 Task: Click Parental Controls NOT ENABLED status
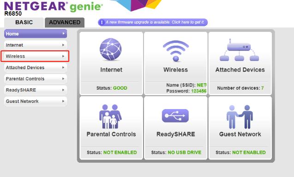[120, 153]
